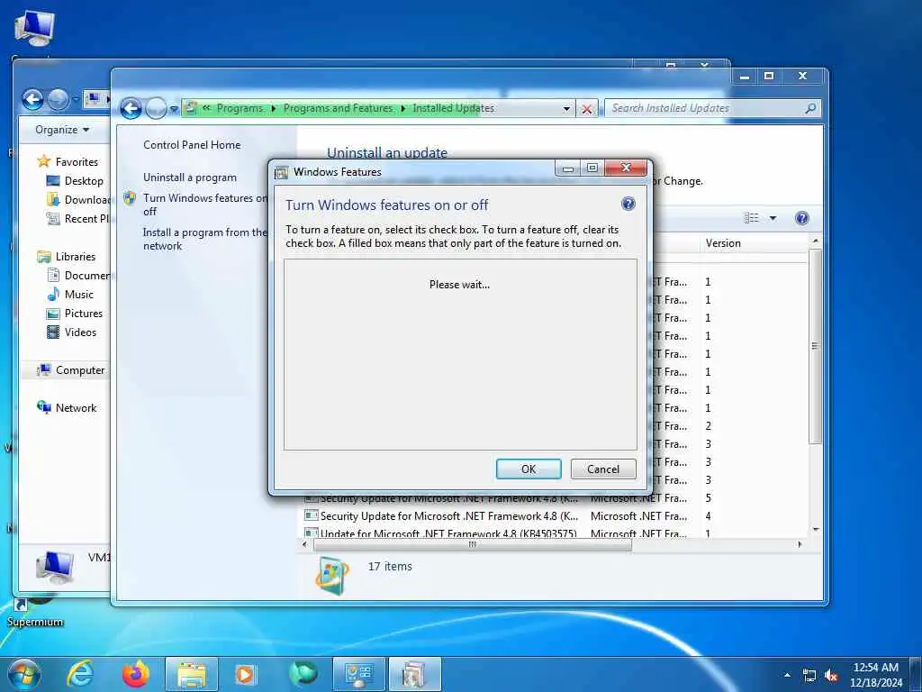
Task: Open help in Windows Features dialog
Action: coord(628,205)
